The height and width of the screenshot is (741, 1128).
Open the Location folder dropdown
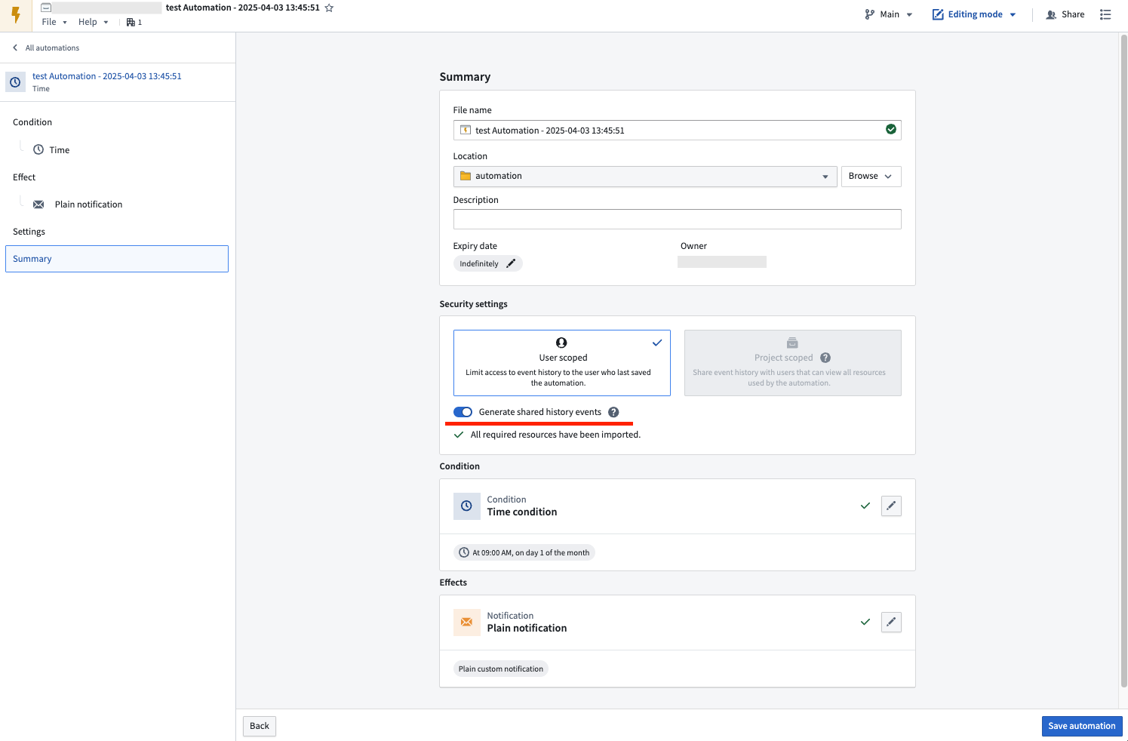click(x=824, y=176)
